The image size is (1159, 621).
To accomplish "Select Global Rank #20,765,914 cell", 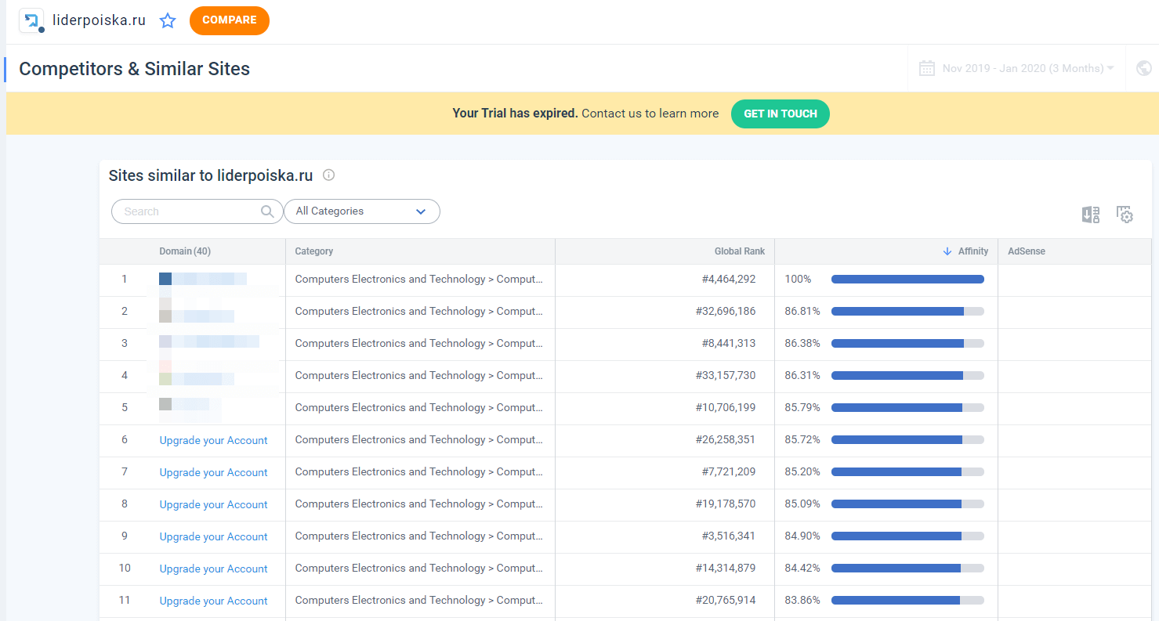I will 726,600.
